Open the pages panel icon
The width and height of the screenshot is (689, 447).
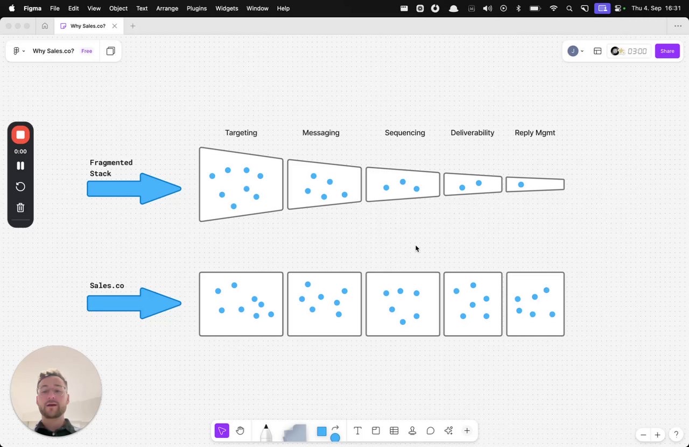(110, 51)
